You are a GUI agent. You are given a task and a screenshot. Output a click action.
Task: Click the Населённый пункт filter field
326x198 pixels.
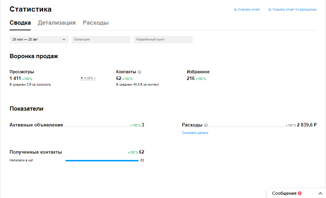click(163, 39)
